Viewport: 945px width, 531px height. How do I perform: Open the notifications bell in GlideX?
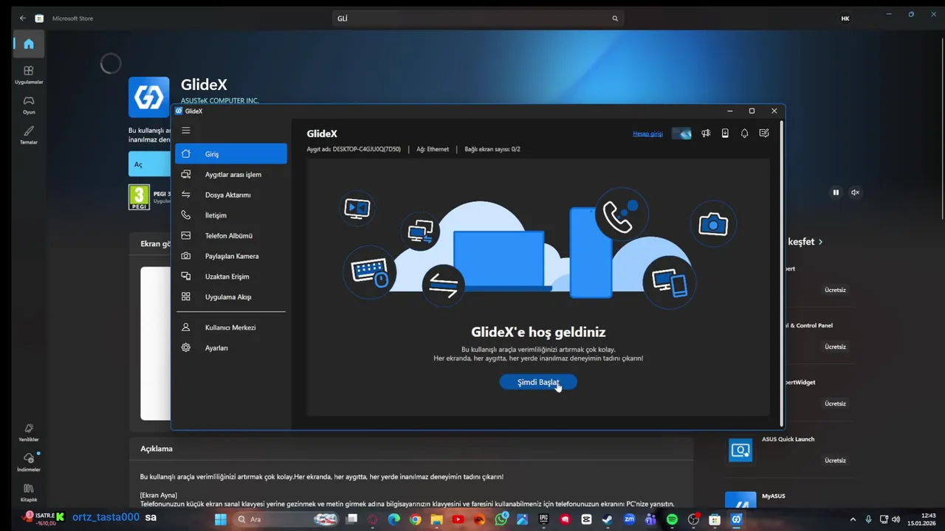point(744,133)
